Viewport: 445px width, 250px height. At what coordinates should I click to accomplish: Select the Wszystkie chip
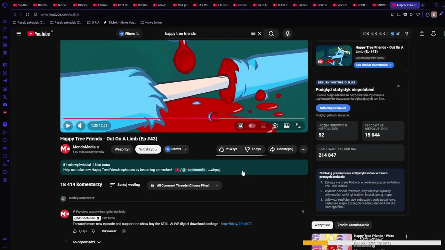pyautogui.click(x=322, y=225)
